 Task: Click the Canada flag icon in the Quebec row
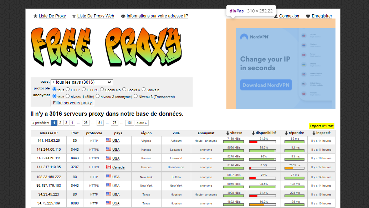[x=109, y=167]
